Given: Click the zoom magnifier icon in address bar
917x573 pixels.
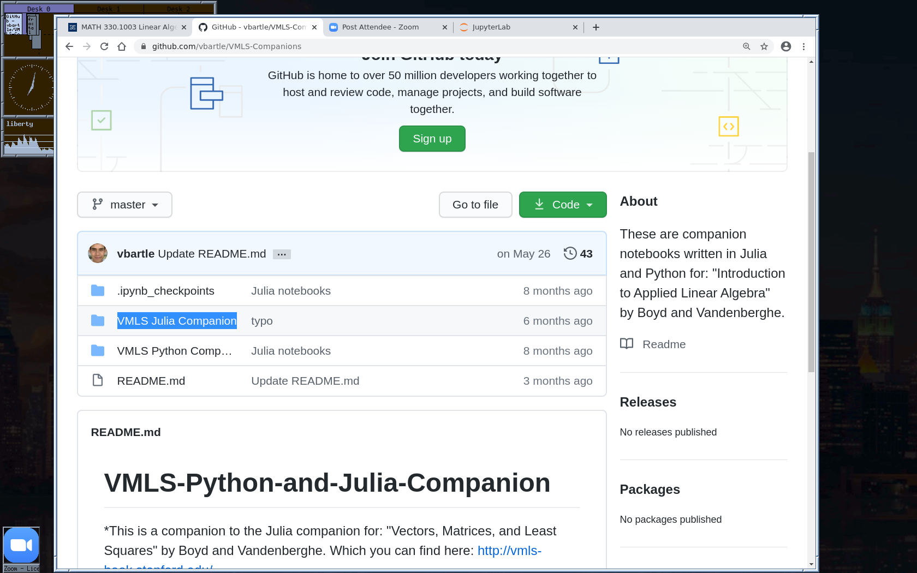Looking at the screenshot, I should (x=747, y=46).
